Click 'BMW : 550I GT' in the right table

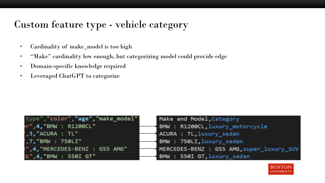pos(182,157)
